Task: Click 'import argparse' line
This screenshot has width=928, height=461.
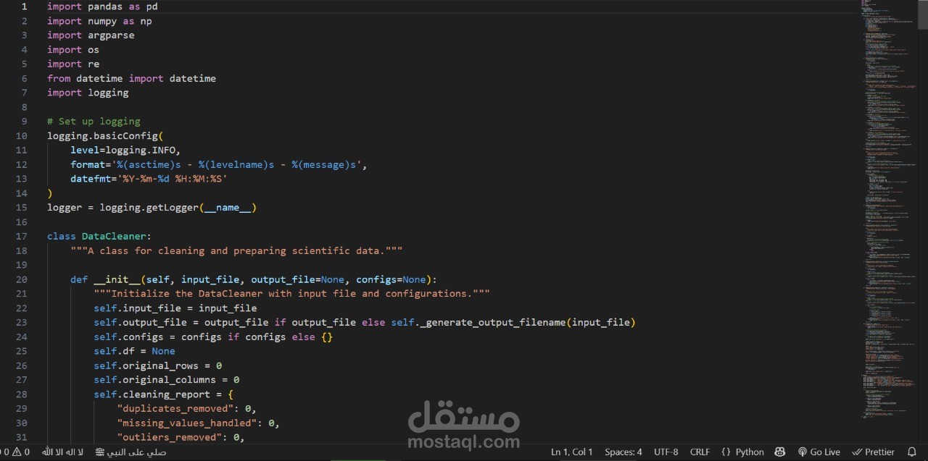Action: point(91,35)
